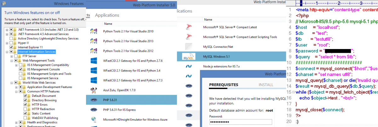The image size is (378, 127).
Task: Click the PTVS icon for Python Tools VS 2013
Action: click(94, 41)
